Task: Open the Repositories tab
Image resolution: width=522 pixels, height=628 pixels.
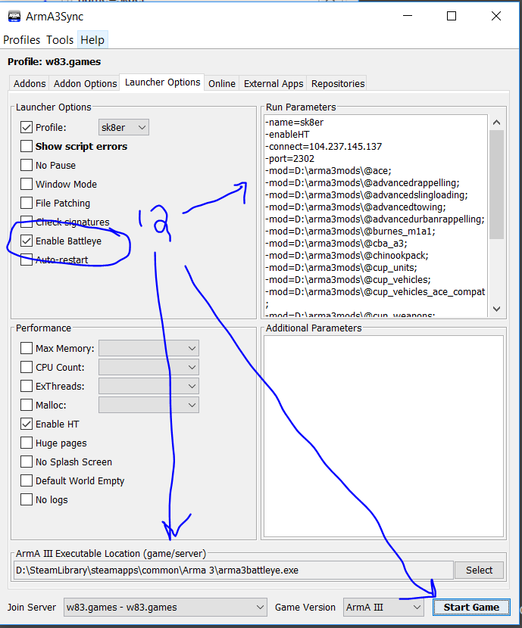Action: pyautogui.click(x=338, y=83)
